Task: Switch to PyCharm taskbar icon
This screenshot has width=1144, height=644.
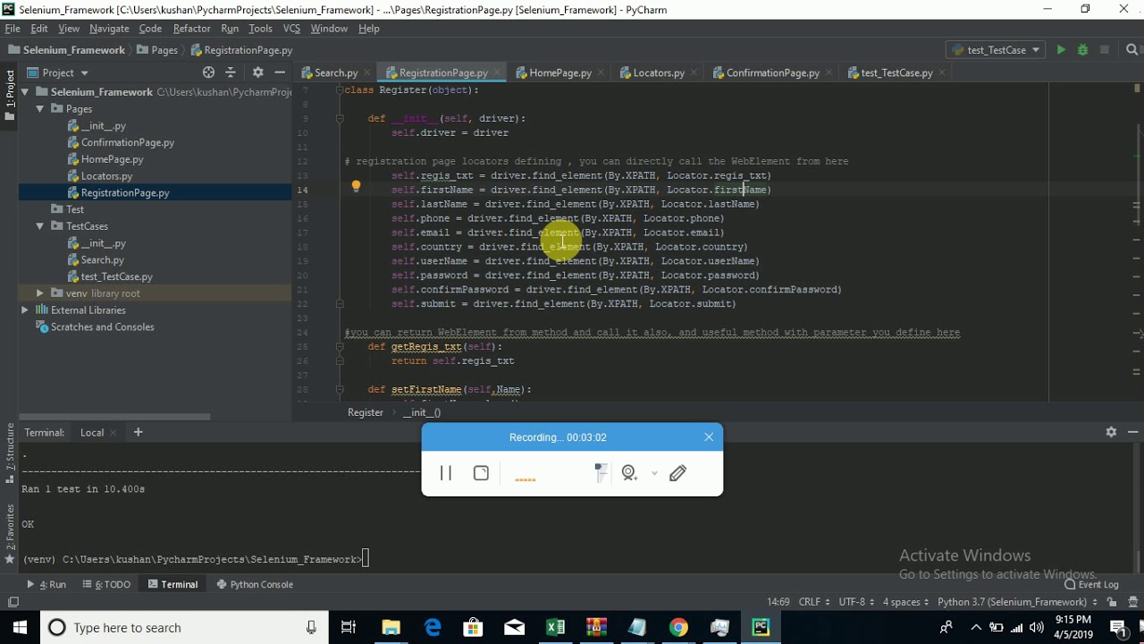Action: (x=761, y=628)
